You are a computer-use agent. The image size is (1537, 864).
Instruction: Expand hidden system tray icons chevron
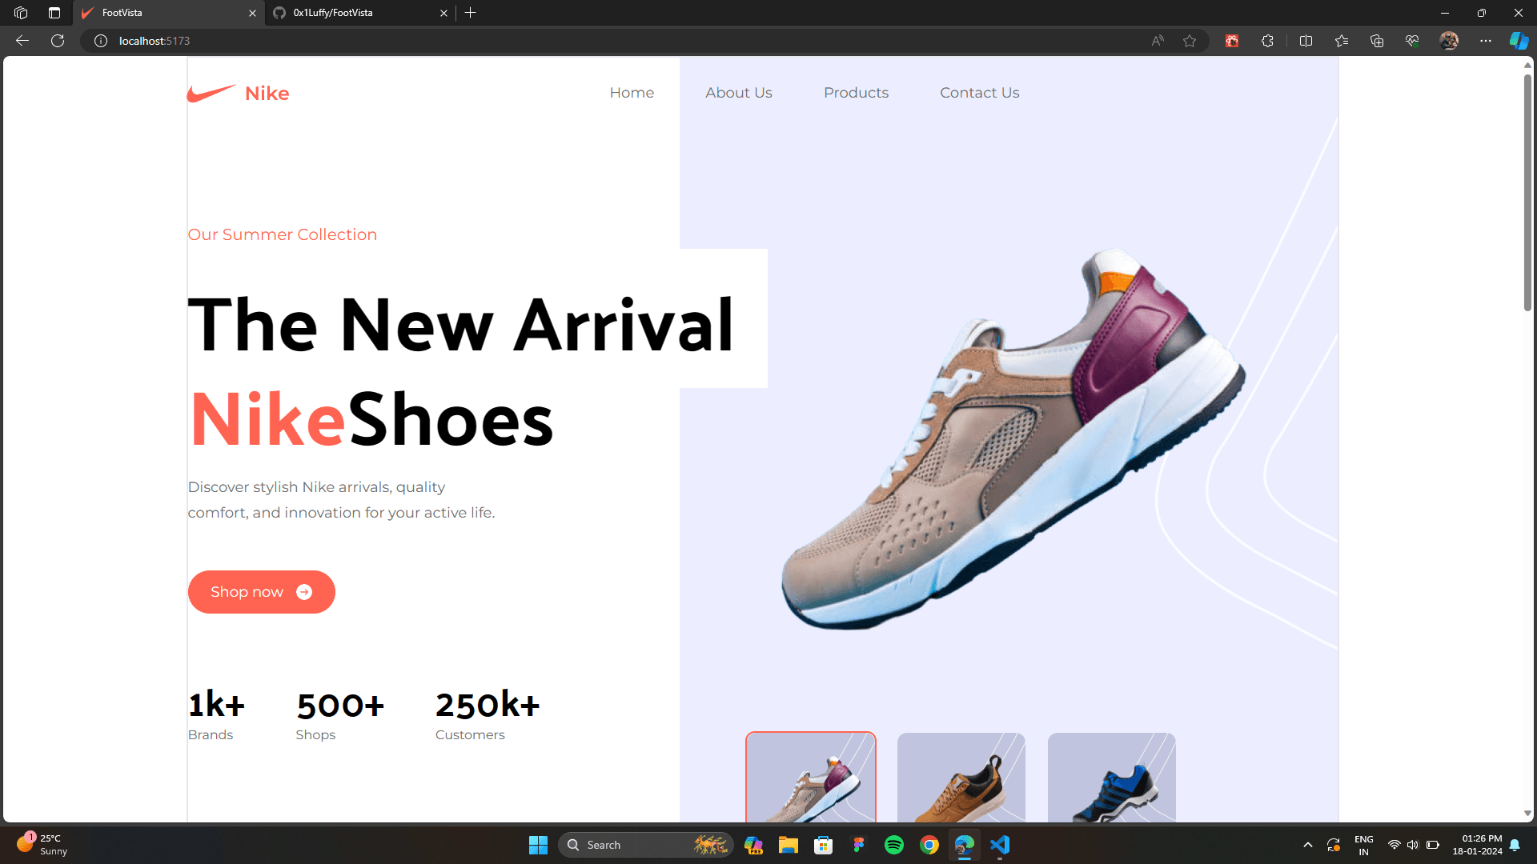1308,845
